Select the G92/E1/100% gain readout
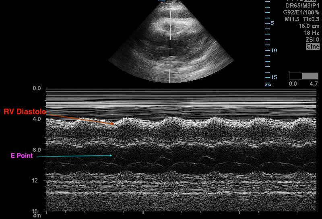 (x=301, y=12)
